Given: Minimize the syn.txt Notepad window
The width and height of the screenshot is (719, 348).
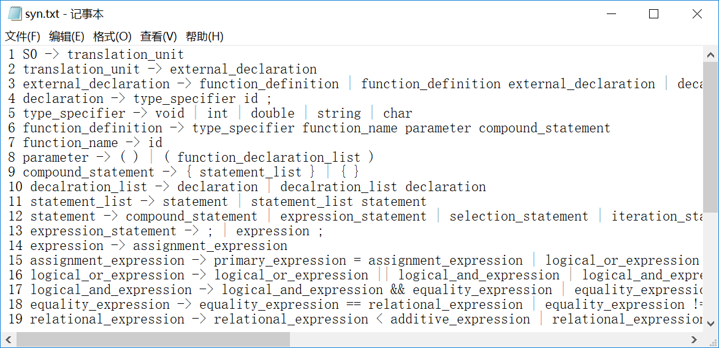Looking at the screenshot, I should (611, 14).
